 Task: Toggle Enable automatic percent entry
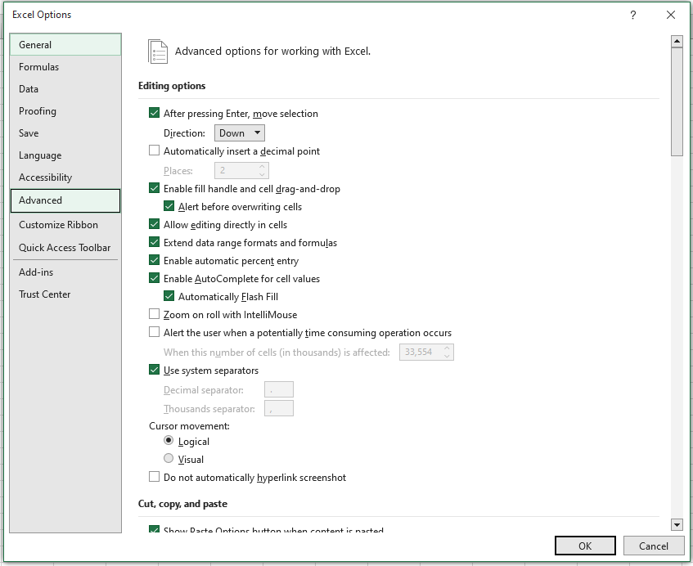155,260
